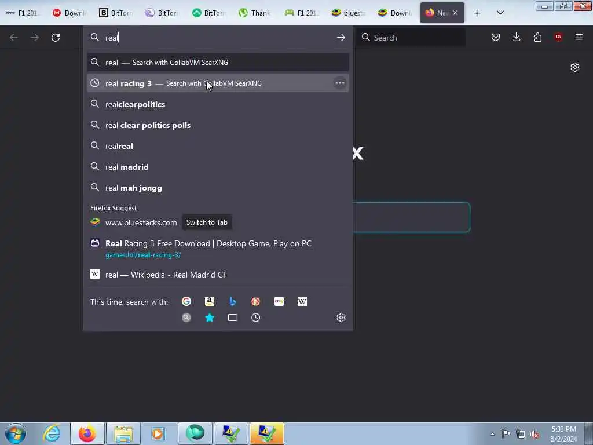Image resolution: width=593 pixels, height=445 pixels.
Task: Open the uBlock Origin extension icon
Action: pos(558,37)
